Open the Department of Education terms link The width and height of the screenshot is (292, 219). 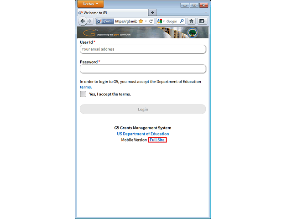click(x=86, y=87)
